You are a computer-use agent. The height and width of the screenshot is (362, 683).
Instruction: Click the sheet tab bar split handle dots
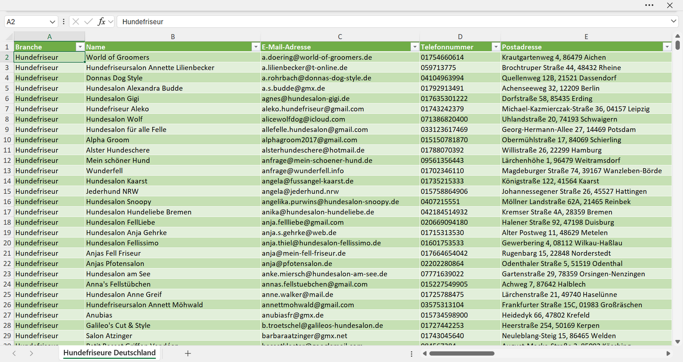coord(412,353)
